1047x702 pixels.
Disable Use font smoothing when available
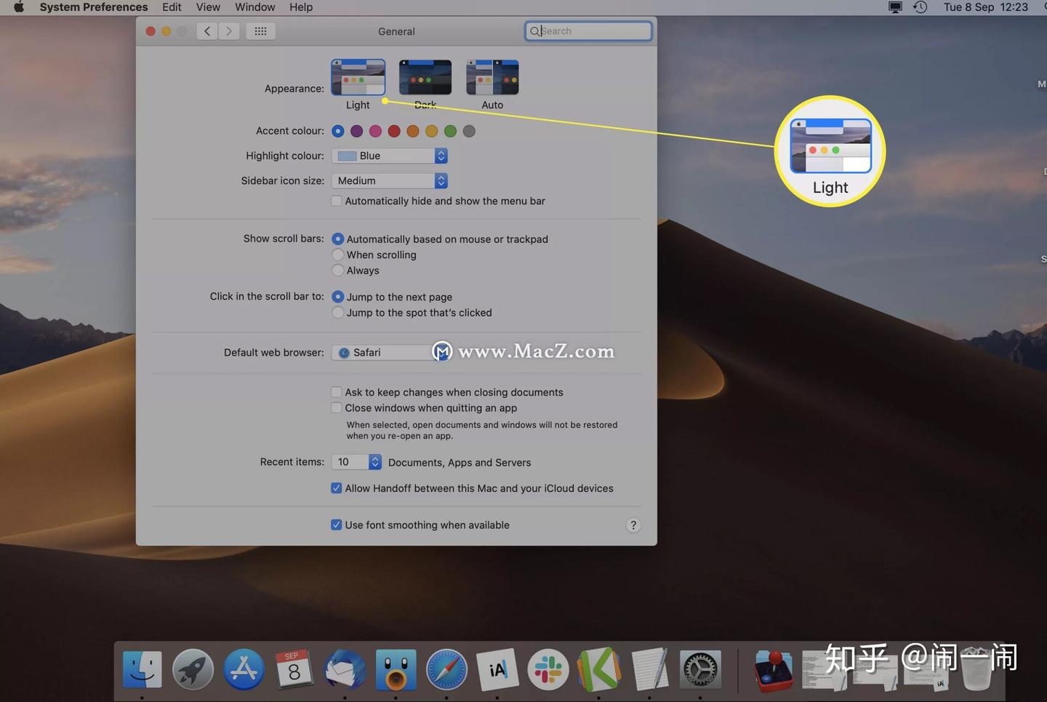click(x=336, y=525)
